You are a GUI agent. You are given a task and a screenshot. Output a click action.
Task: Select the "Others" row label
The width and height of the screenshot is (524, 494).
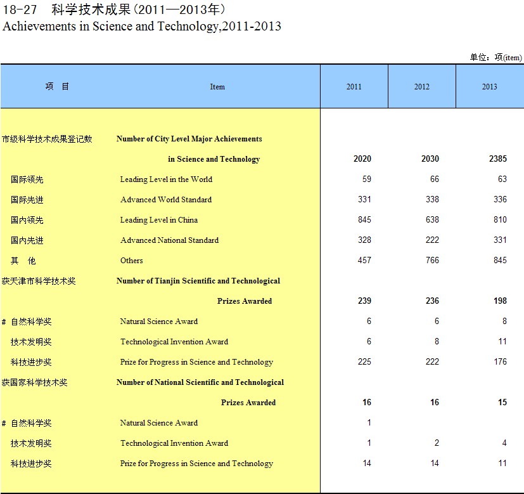pos(132,261)
